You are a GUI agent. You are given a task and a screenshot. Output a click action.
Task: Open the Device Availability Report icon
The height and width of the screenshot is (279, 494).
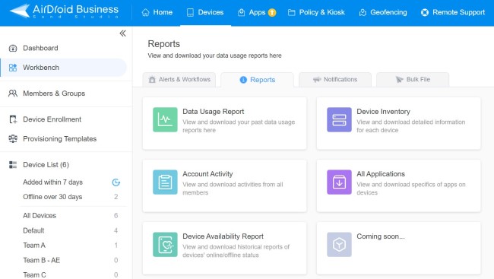pyautogui.click(x=165, y=244)
